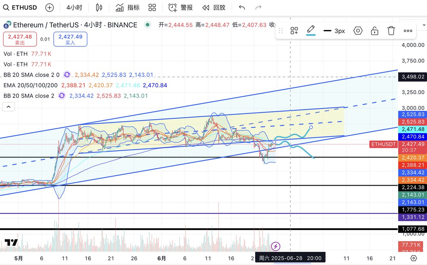427x265 pixels.
Task: Open drawing templates in the floating toolbar
Action: [294, 31]
